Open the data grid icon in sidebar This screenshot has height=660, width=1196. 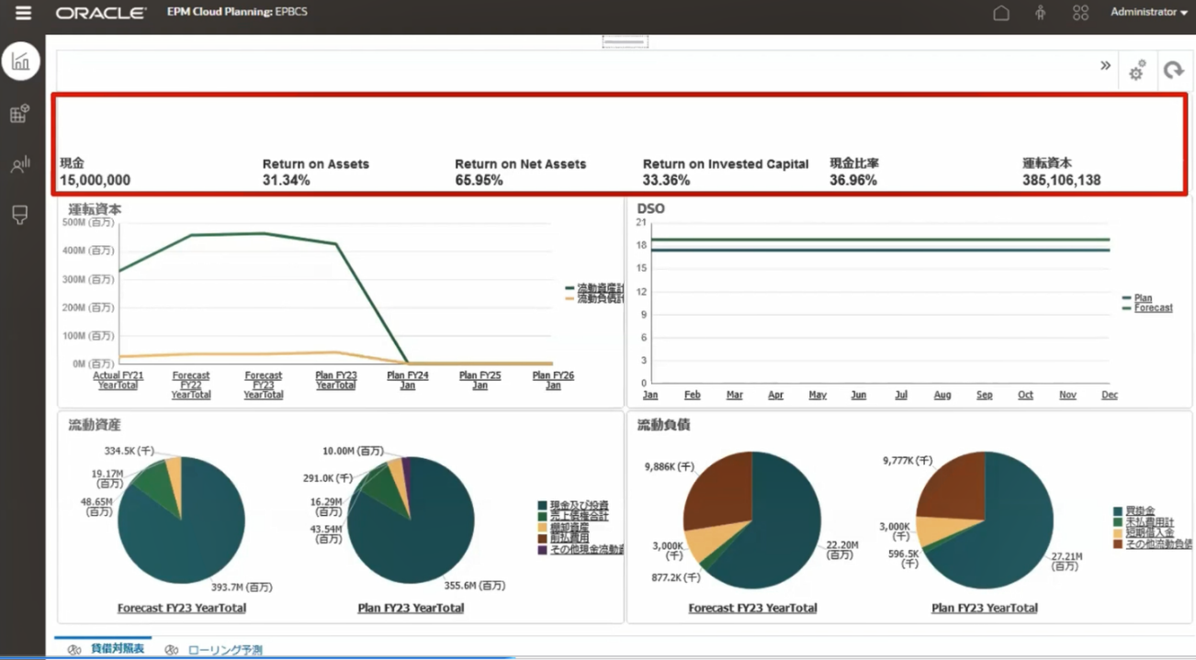click(19, 113)
